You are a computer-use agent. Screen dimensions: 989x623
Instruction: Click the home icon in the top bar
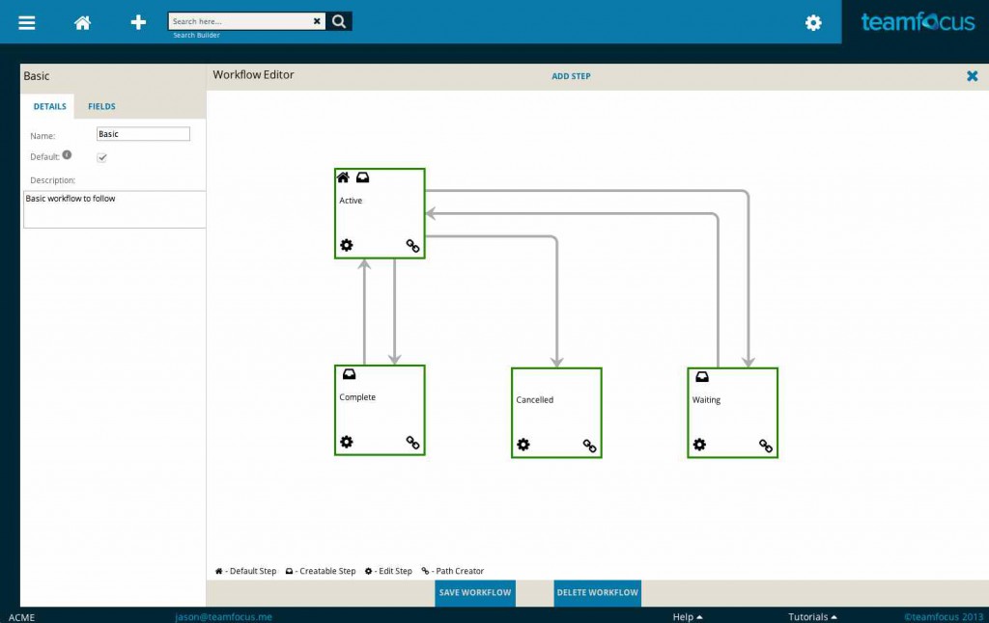82,22
